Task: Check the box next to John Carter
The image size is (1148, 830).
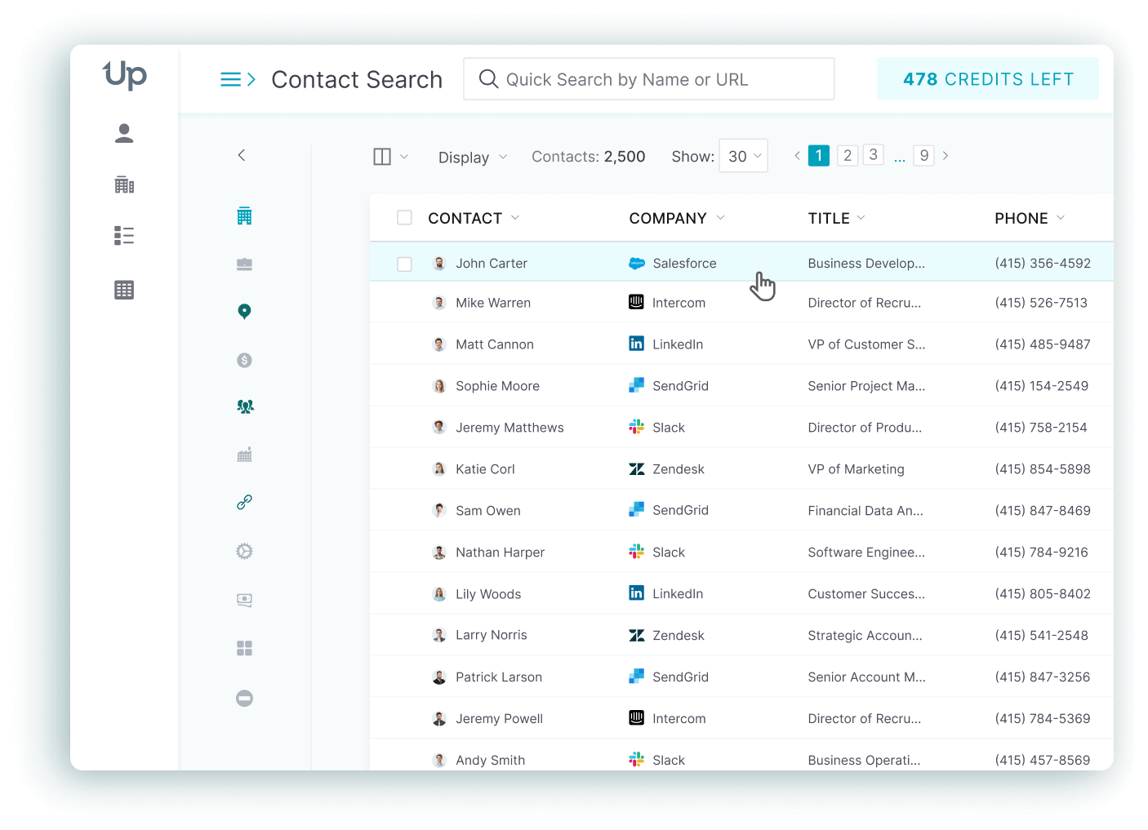Action: coord(404,264)
